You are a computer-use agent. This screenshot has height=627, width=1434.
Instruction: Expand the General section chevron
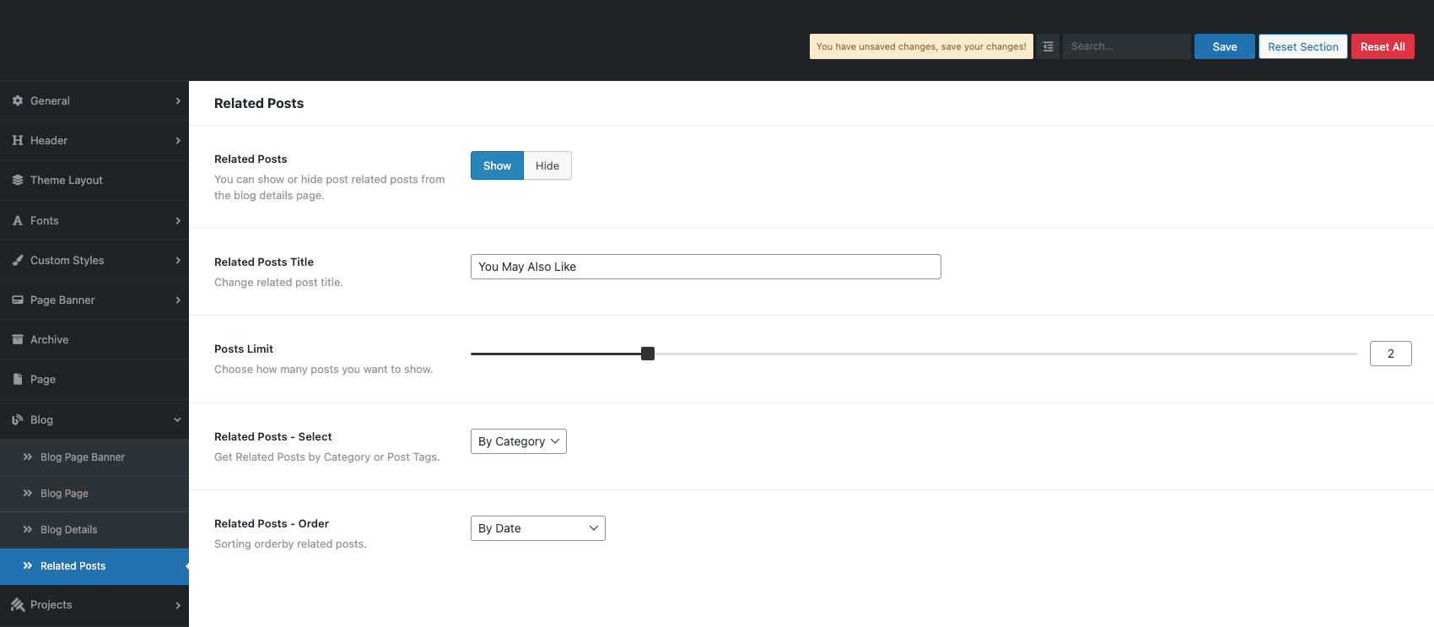[178, 100]
